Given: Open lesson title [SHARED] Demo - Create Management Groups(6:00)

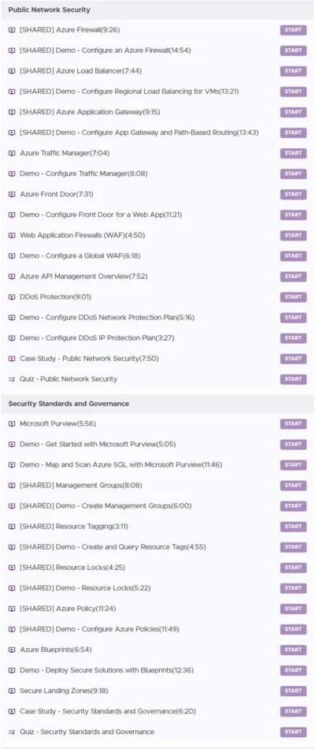Looking at the screenshot, I should (x=106, y=506).
